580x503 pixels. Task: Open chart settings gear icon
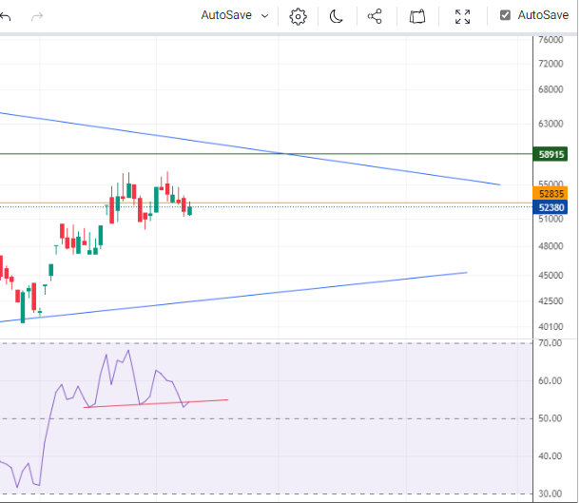298,17
